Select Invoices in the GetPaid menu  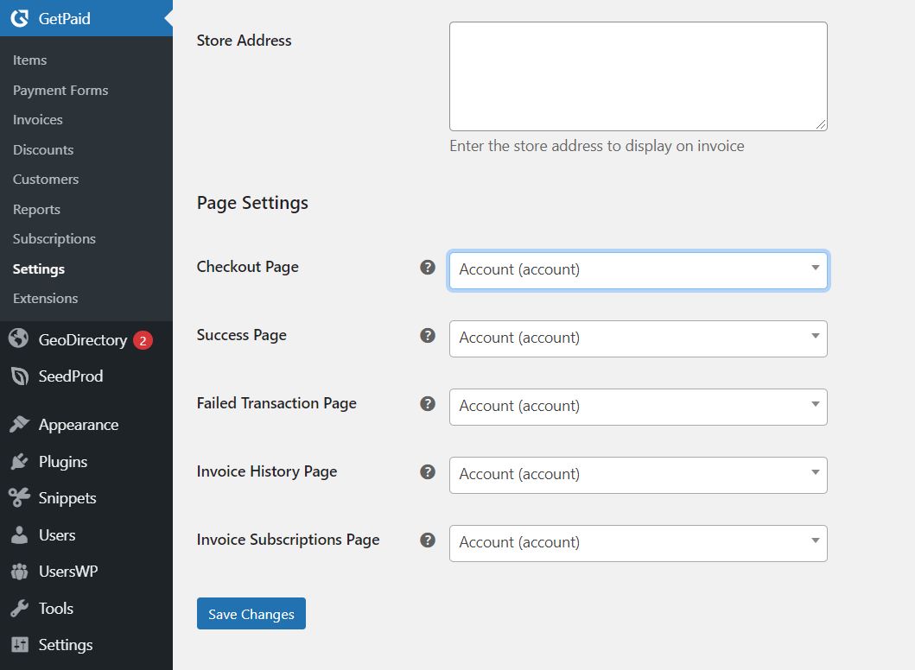[37, 119]
